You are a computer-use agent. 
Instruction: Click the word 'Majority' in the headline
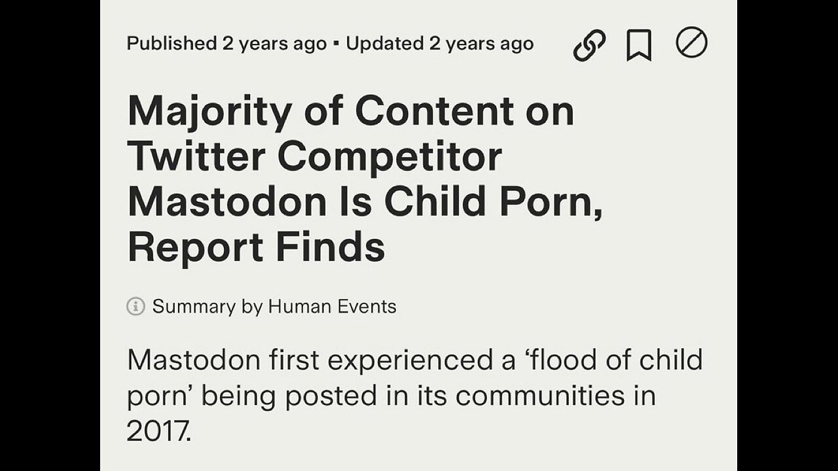[x=209, y=113]
